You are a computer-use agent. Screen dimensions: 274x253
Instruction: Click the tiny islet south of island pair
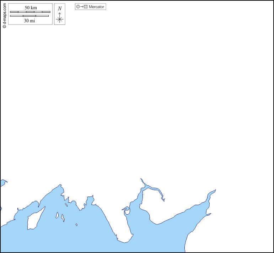tap(76, 225)
